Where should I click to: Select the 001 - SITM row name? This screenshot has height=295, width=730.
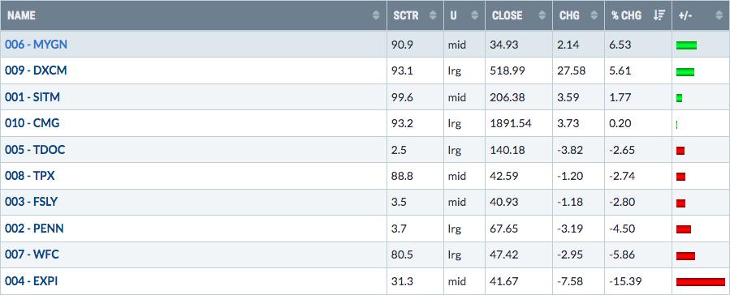point(32,97)
